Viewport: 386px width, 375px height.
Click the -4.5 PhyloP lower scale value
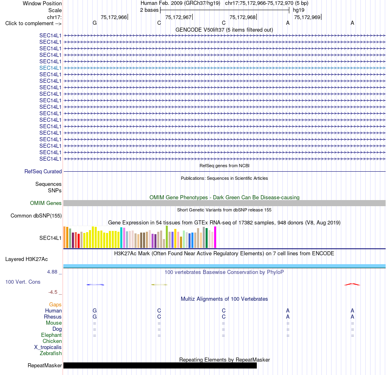pyautogui.click(x=53, y=292)
